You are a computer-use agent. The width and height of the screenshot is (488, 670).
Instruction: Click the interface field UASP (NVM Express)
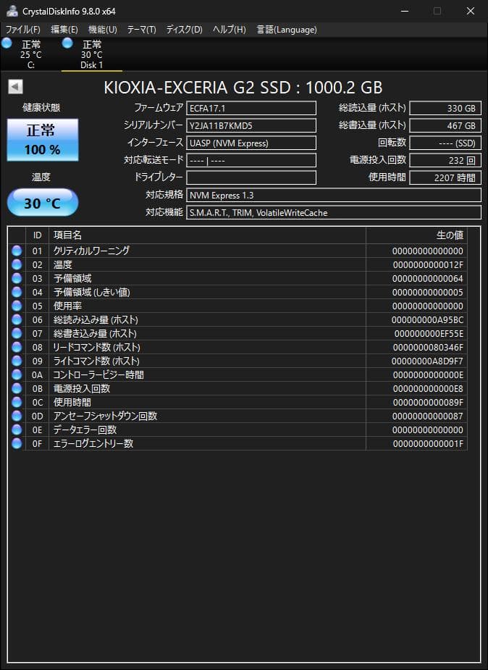(251, 143)
